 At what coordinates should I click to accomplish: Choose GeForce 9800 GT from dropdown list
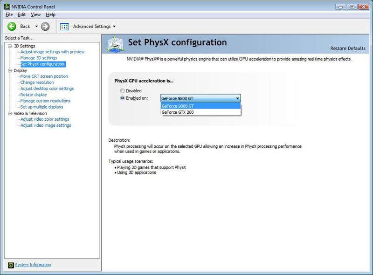coord(201,106)
